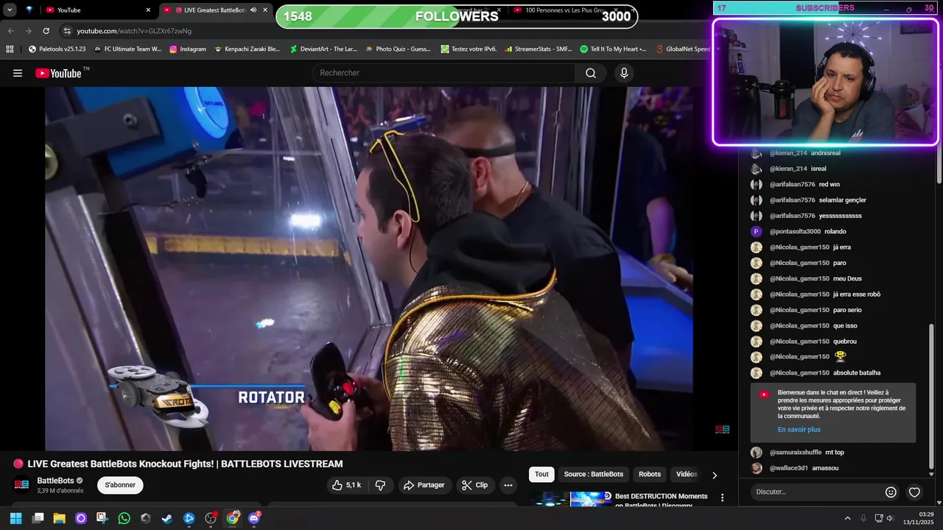This screenshot has width=943, height=530.
Task: Click the search magnifier button
Action: point(590,73)
